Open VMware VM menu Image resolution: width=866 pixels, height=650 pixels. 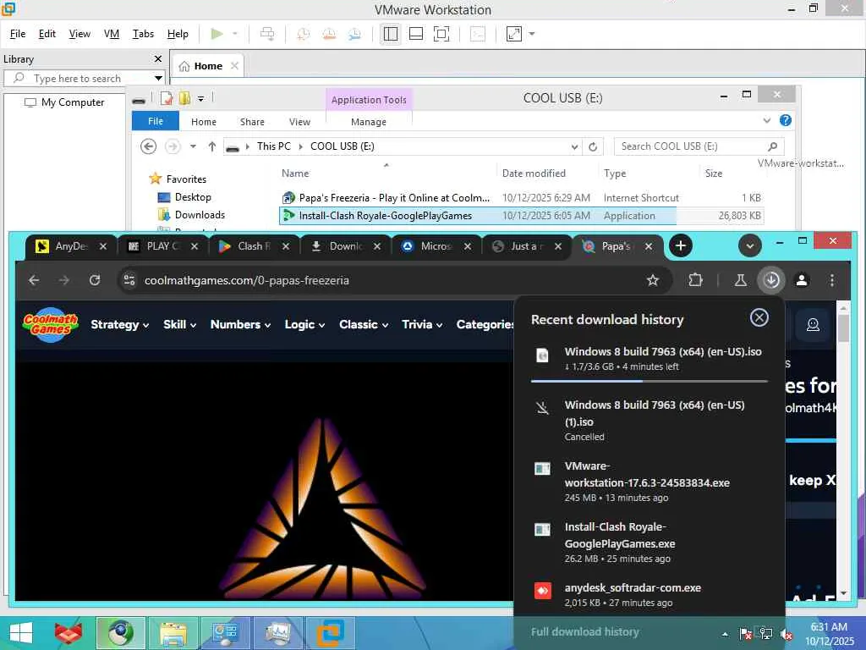(112, 34)
